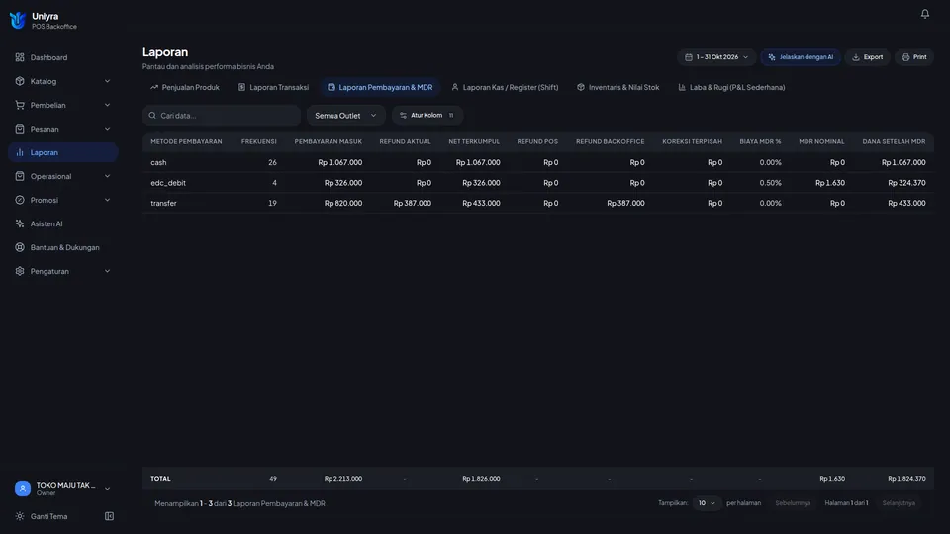The width and height of the screenshot is (950, 534).
Task: Expand the Operasional menu chevron
Action: pyautogui.click(x=107, y=176)
